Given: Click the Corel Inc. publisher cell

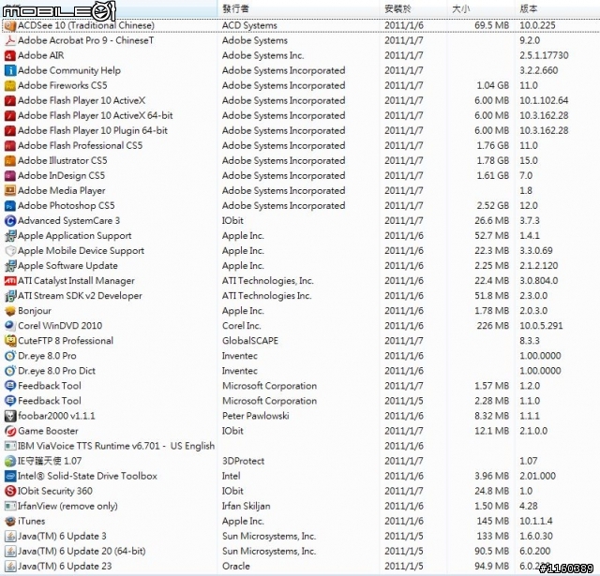Looking at the screenshot, I should pyautogui.click(x=242, y=326).
